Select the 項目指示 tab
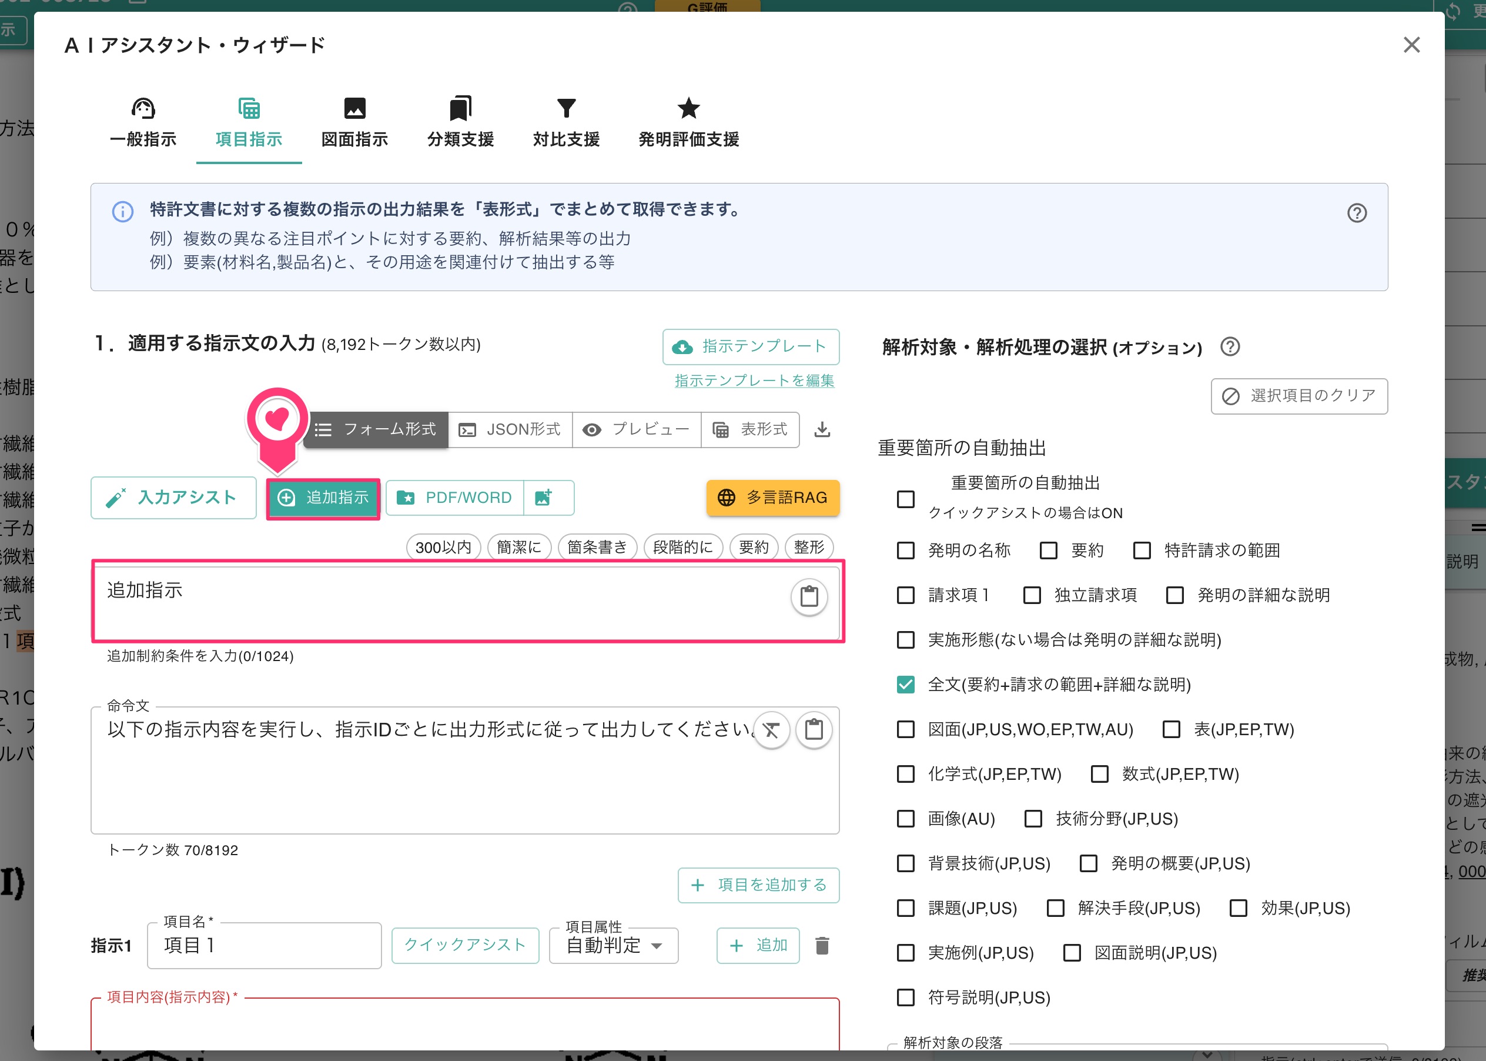The height and width of the screenshot is (1061, 1486). [249, 124]
